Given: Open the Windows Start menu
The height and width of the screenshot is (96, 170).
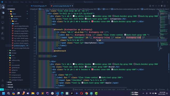Looking at the screenshot, I should [3, 93].
